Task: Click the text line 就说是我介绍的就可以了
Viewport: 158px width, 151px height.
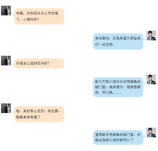Action: pyautogui.click(x=114, y=140)
